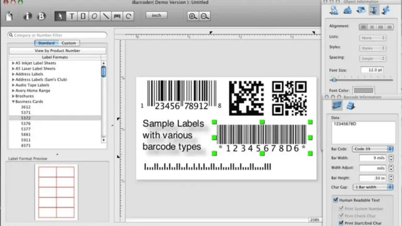Select the Data Matrix barcode on label
The height and width of the screenshot is (226, 402).
(246, 98)
